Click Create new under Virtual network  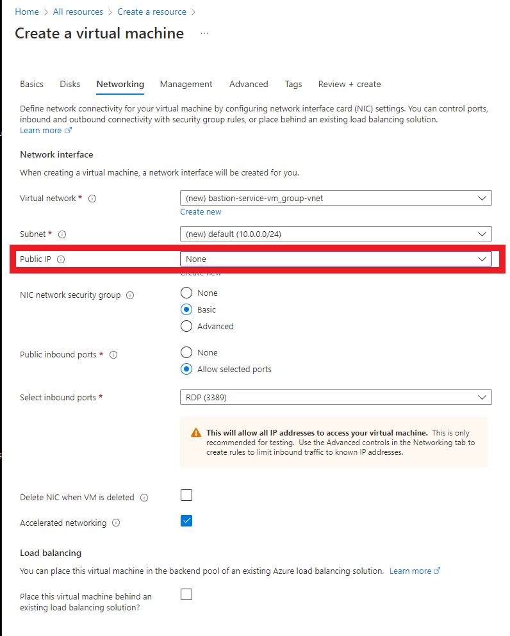201,211
